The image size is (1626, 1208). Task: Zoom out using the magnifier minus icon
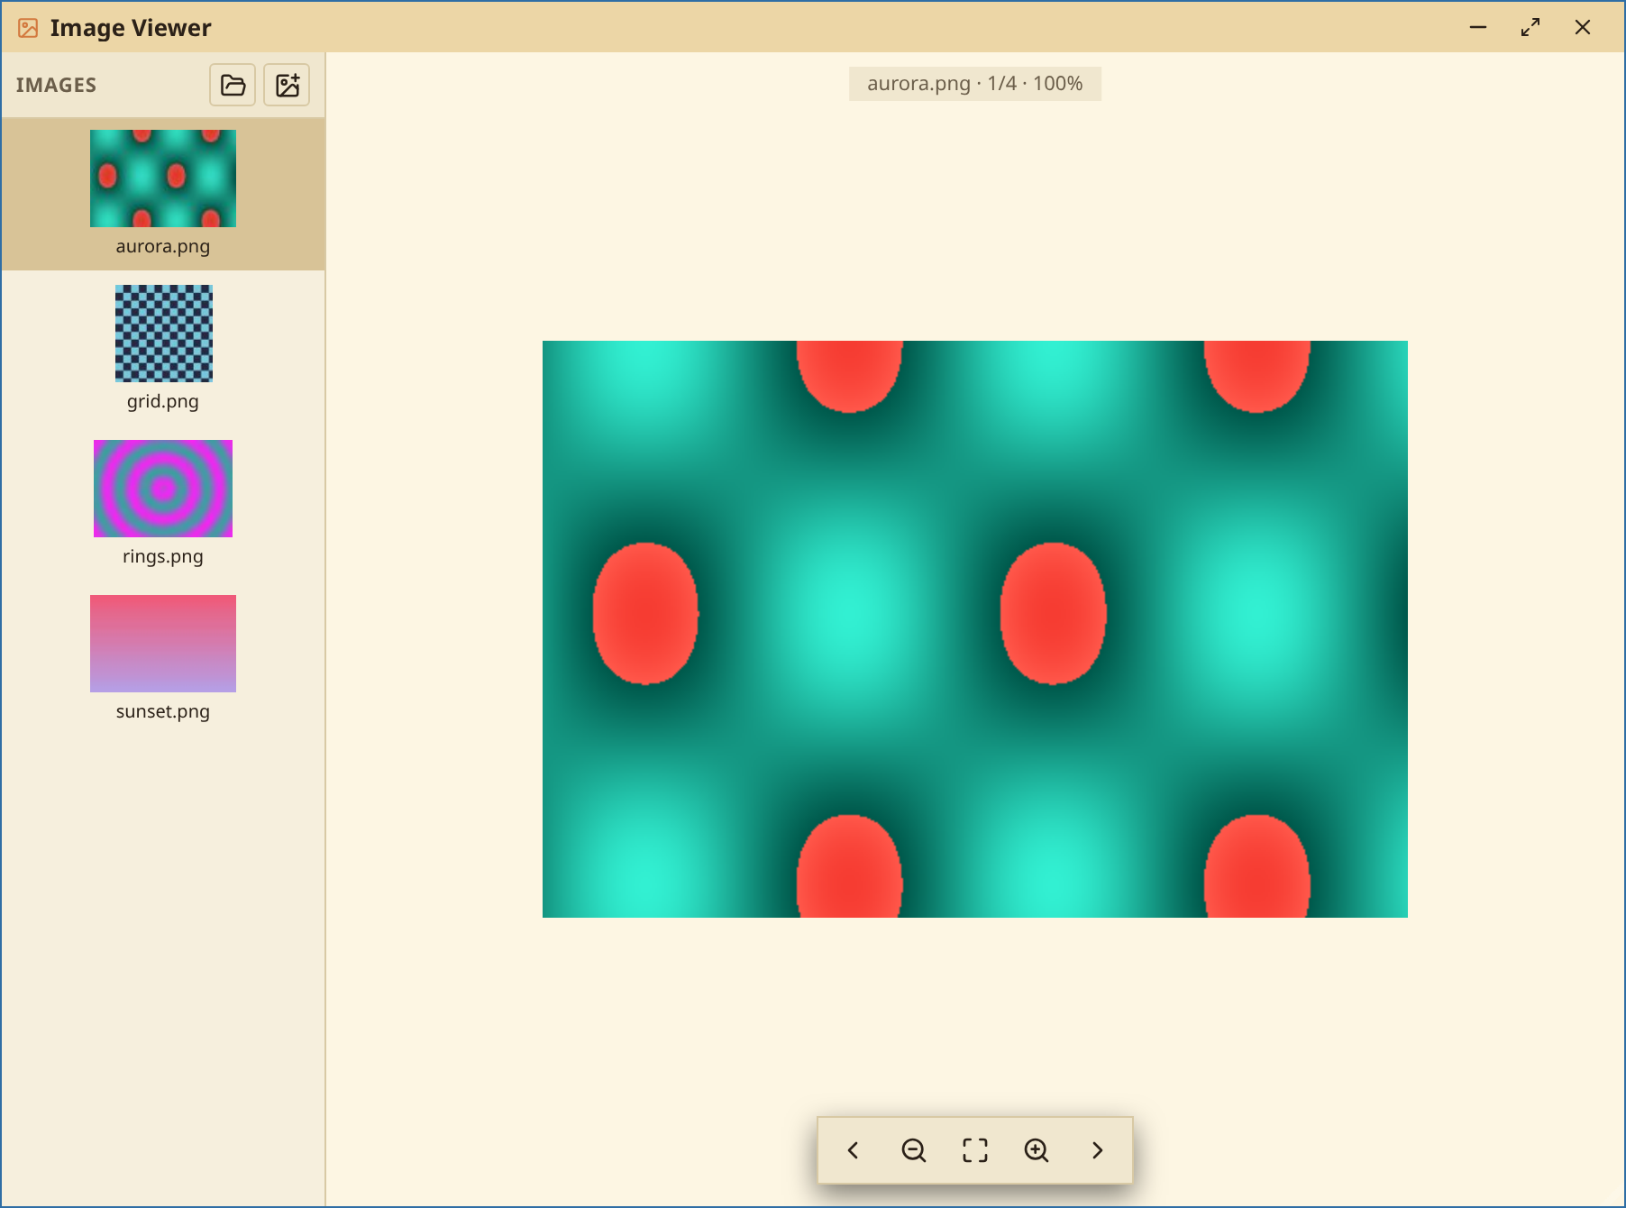(x=914, y=1150)
